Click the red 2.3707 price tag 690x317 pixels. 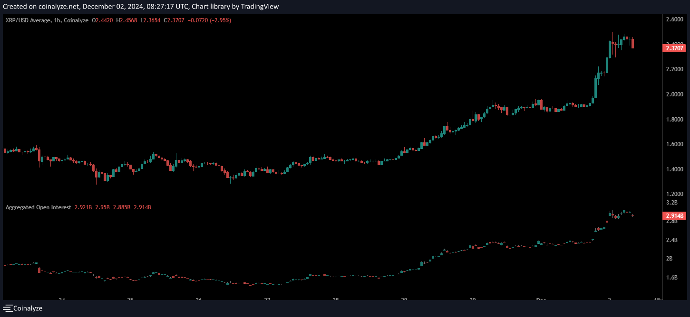[674, 48]
